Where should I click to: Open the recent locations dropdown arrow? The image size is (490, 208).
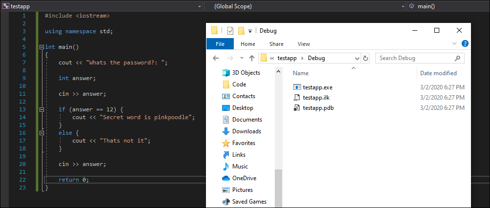[x=242, y=58]
